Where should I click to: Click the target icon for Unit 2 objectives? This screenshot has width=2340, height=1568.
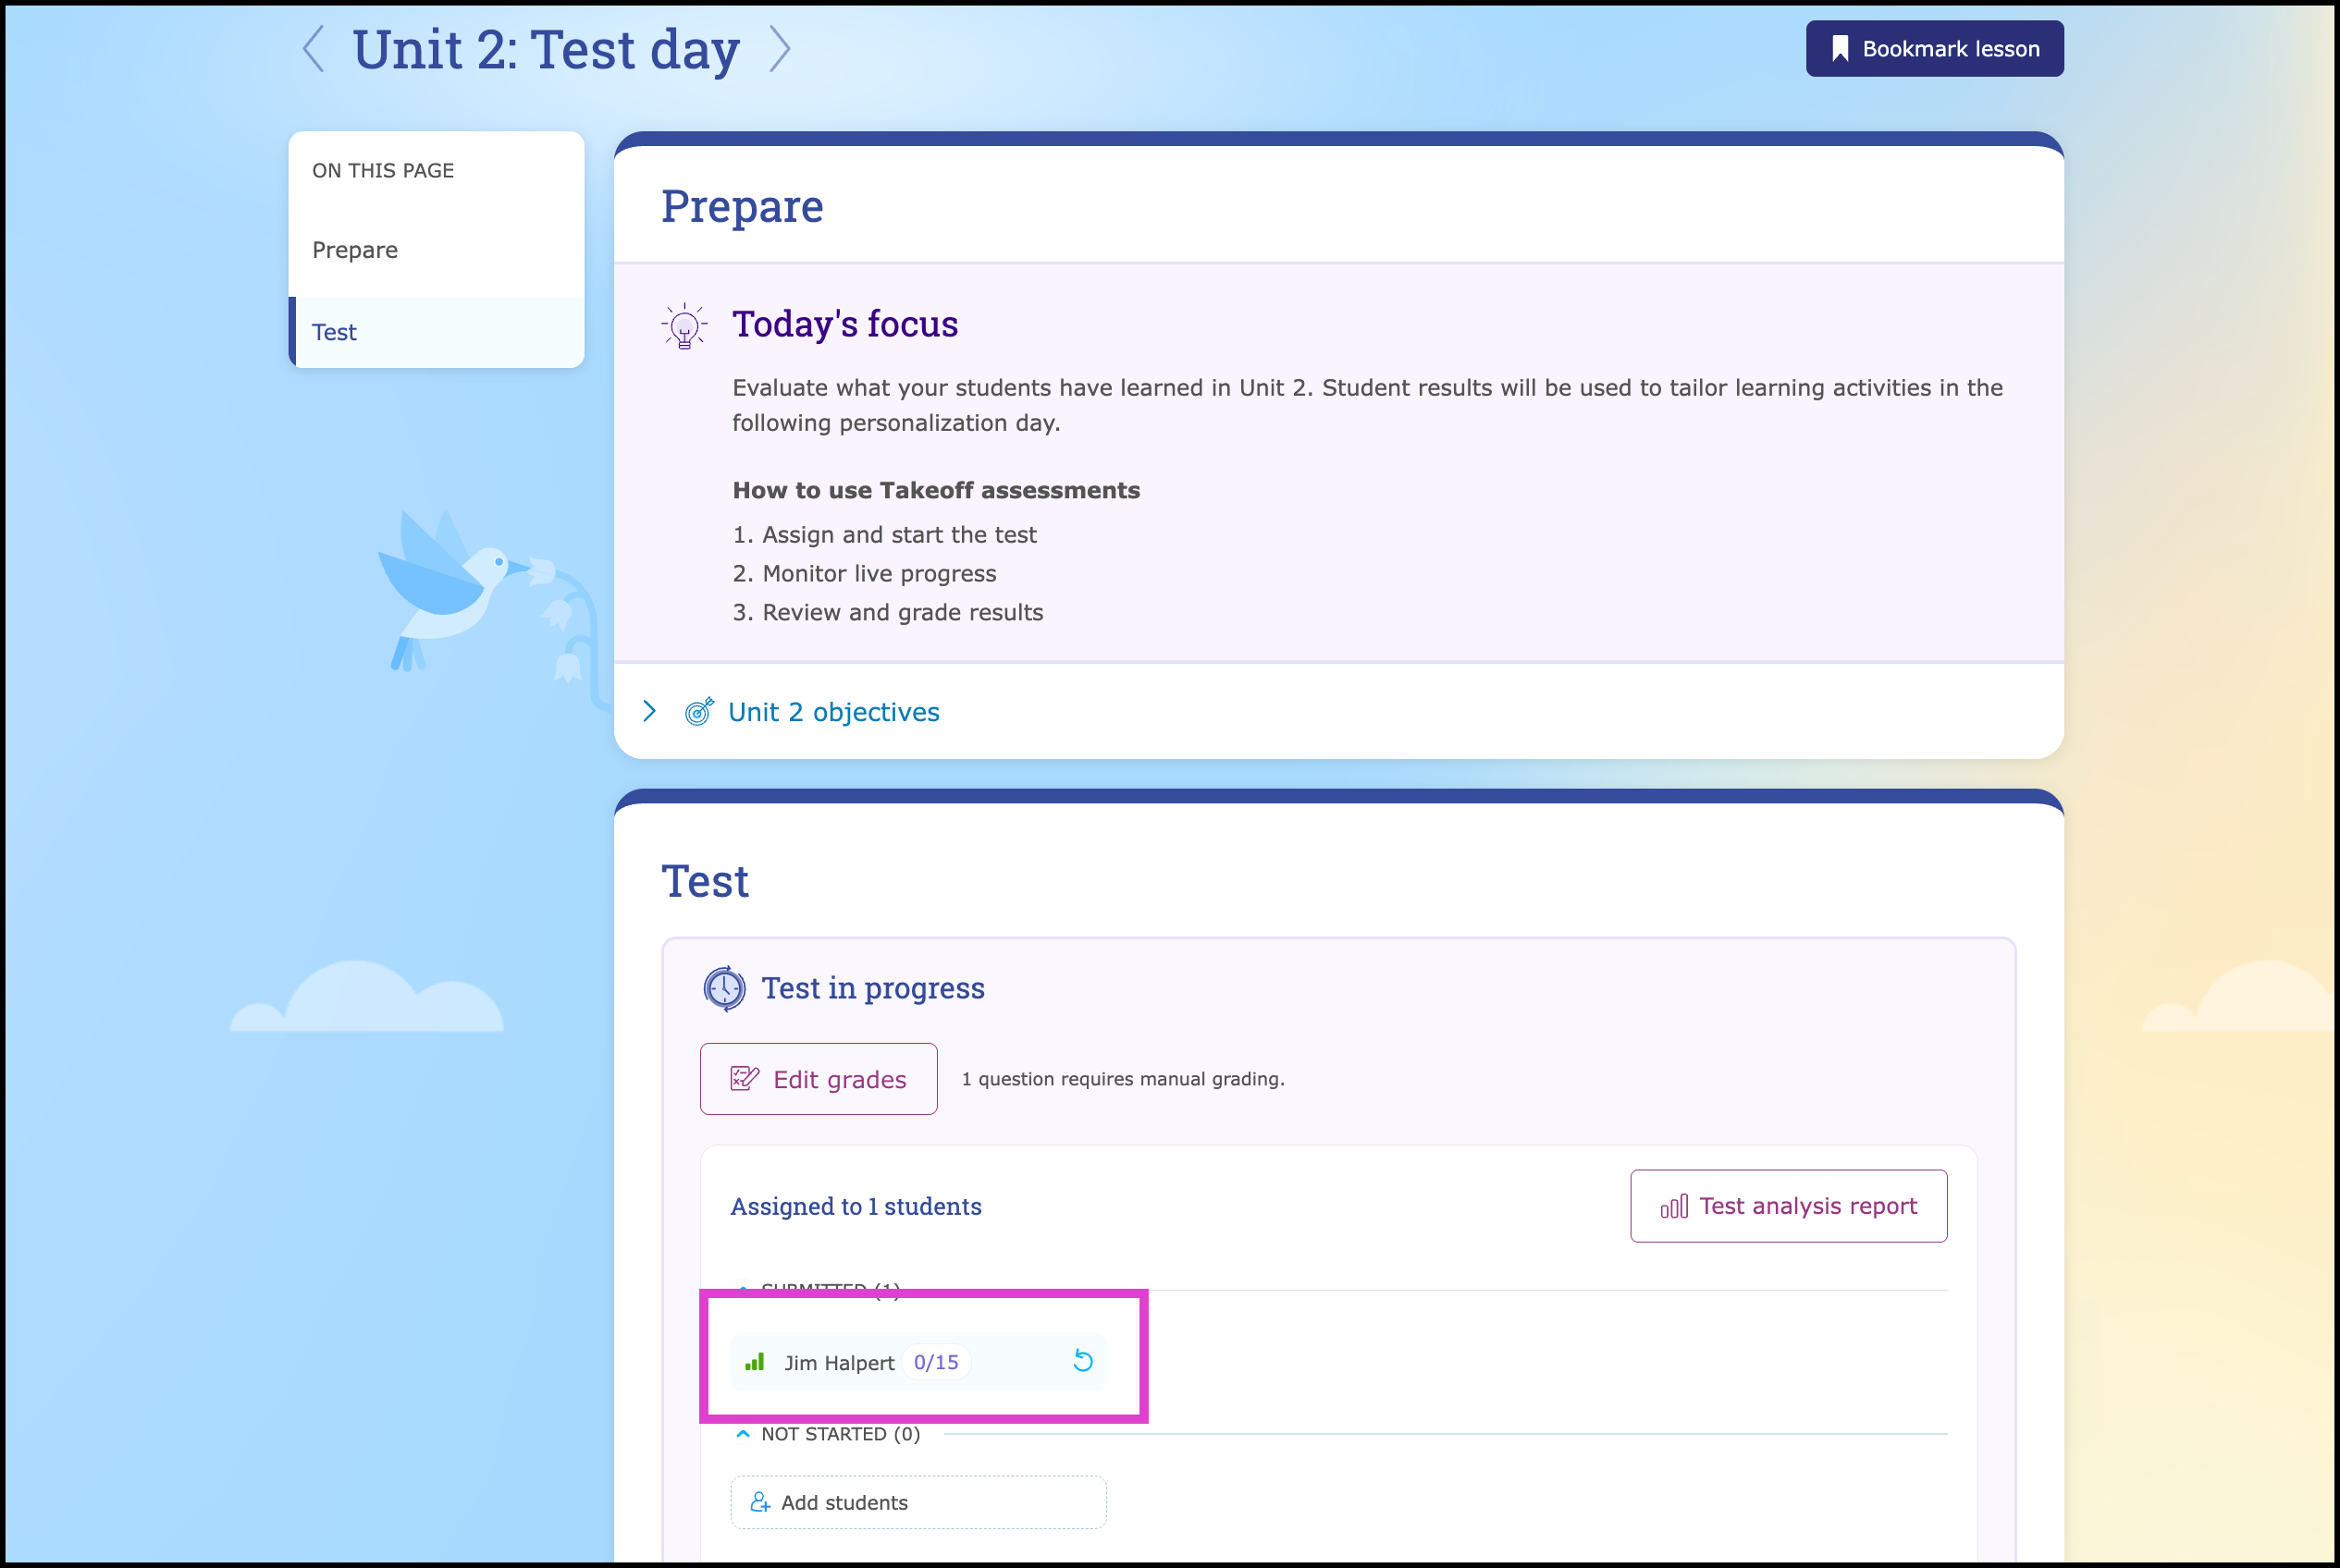699,711
